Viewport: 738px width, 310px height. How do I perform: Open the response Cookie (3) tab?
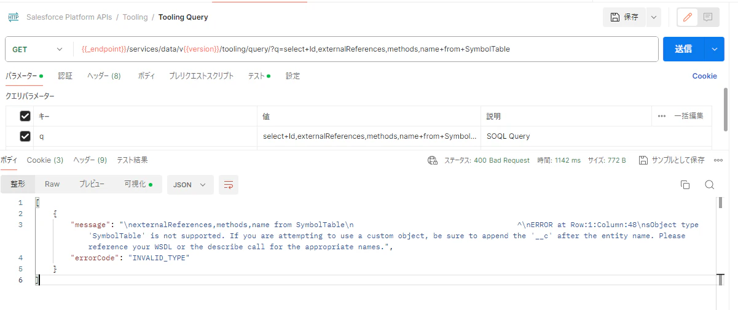(x=45, y=160)
